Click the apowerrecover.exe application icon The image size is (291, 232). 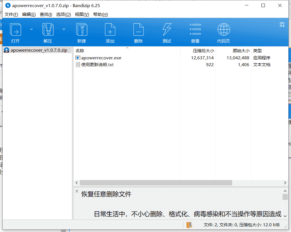coord(78,58)
